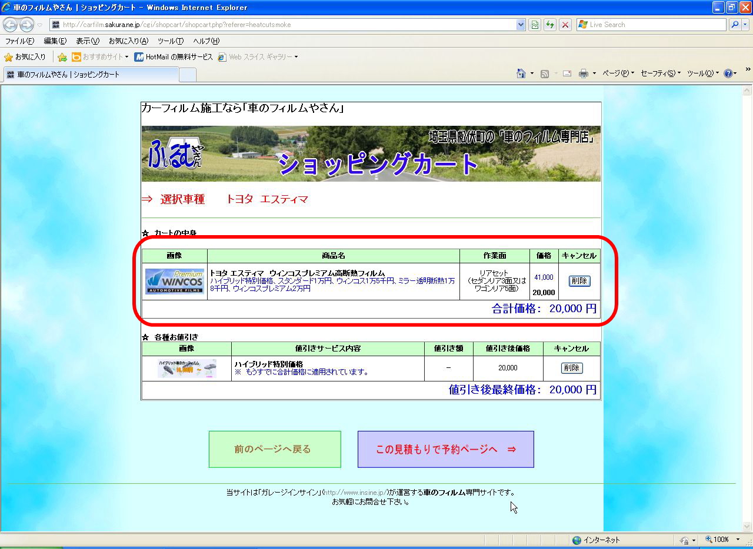
Task: Click the 100% zoom level button
Action: (x=717, y=540)
